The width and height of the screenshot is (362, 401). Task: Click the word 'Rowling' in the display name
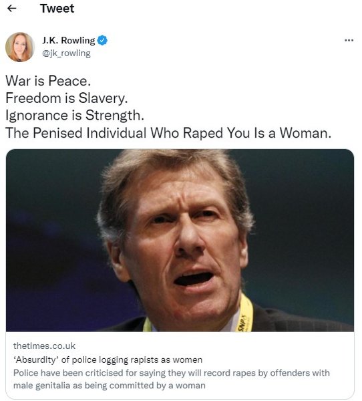[78, 40]
